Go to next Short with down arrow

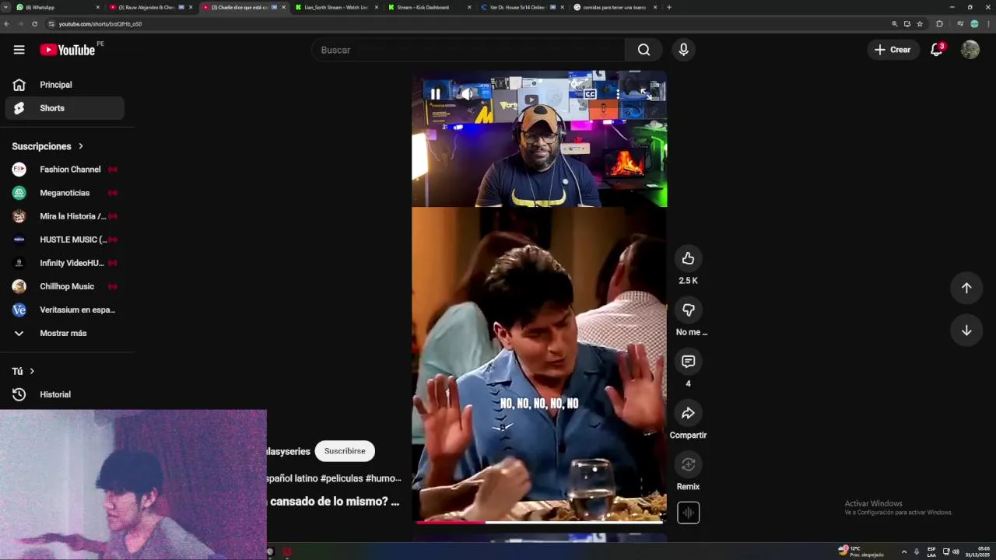coord(966,331)
